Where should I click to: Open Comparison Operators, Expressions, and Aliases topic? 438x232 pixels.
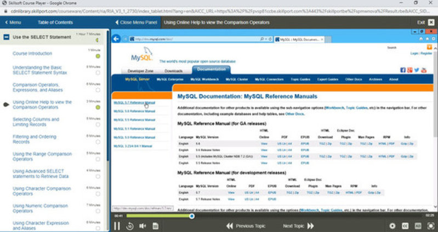click(38, 88)
